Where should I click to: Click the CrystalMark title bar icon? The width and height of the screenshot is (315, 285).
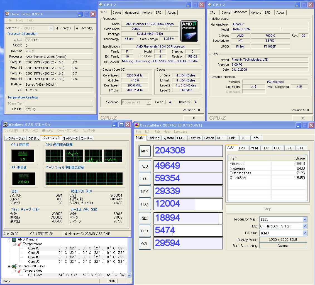[137, 125]
